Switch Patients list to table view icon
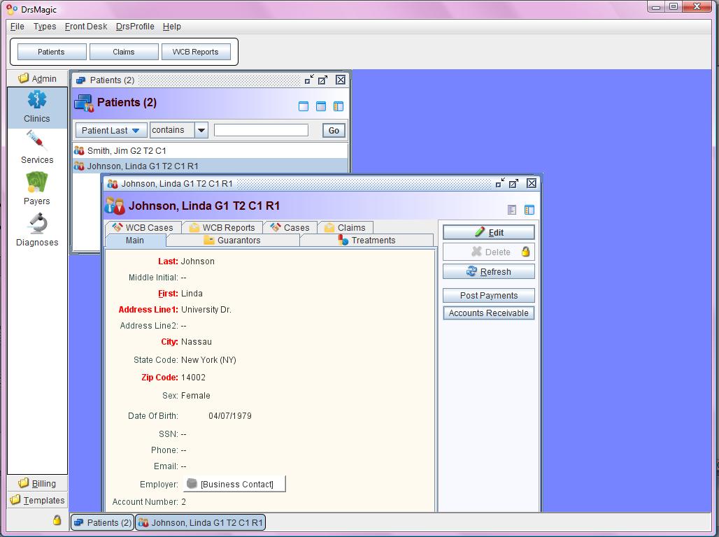 tap(321, 106)
